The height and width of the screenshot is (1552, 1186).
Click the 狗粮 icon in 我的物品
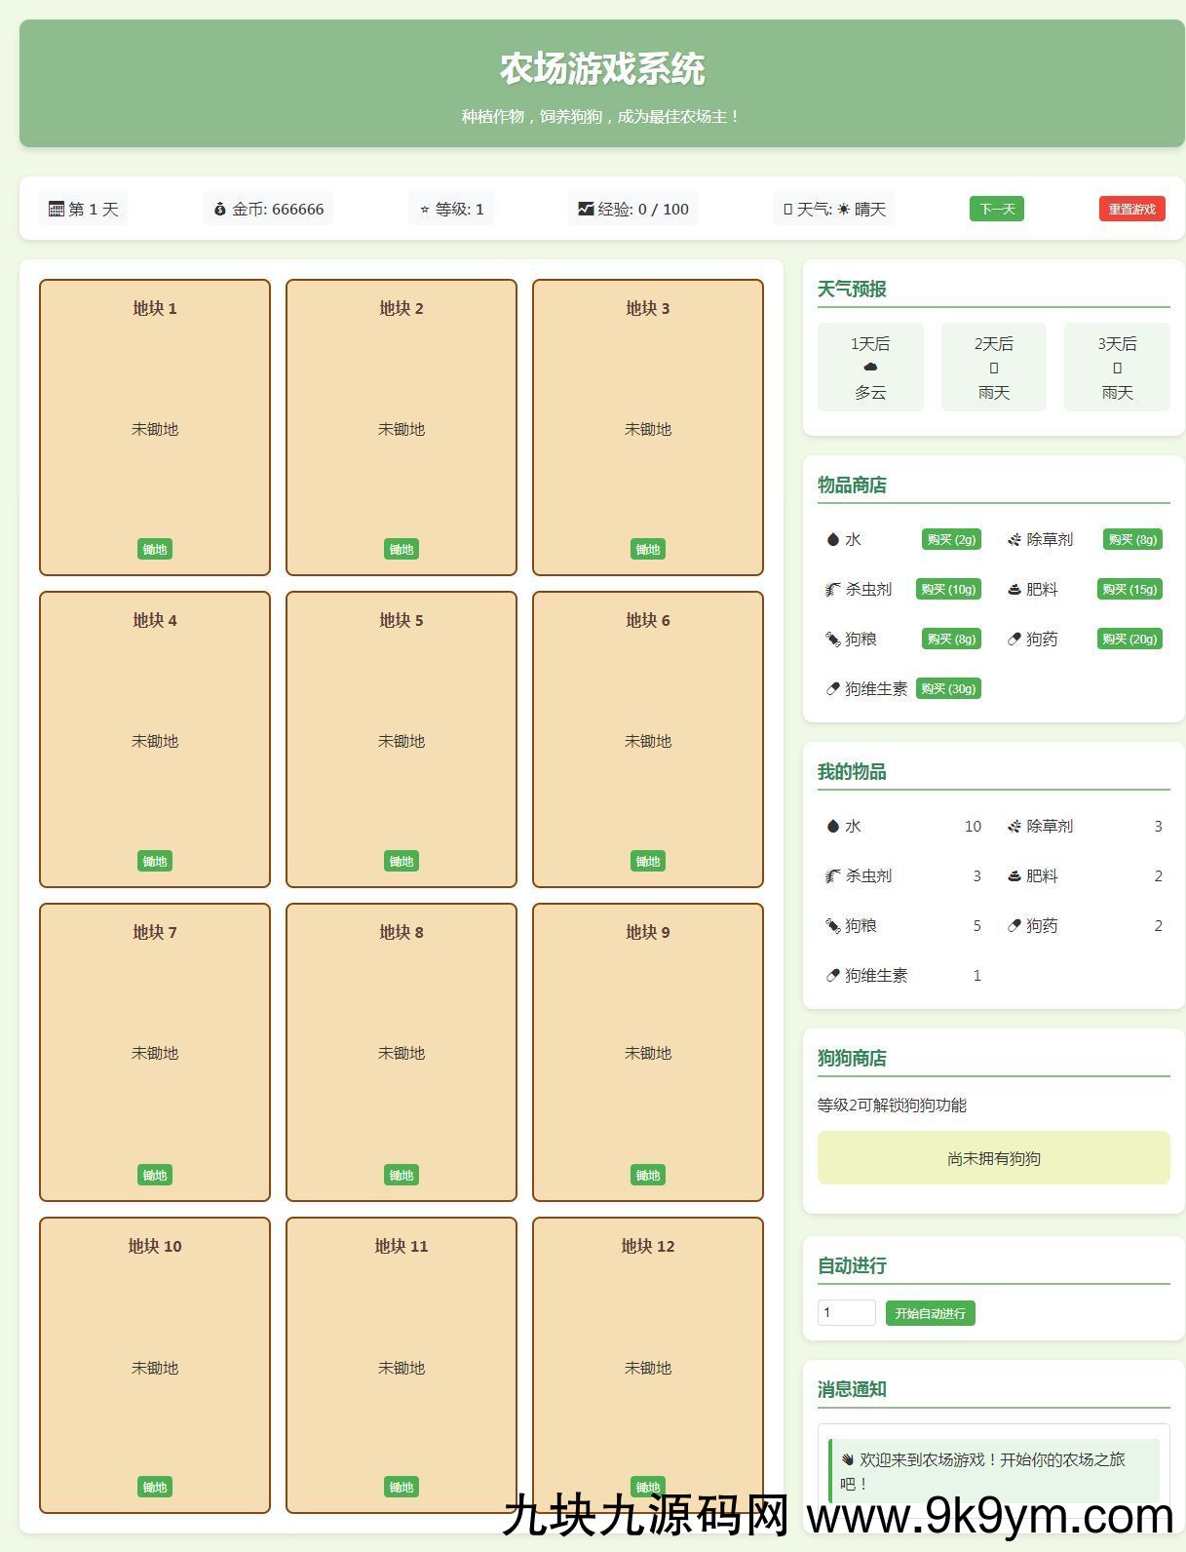click(832, 926)
